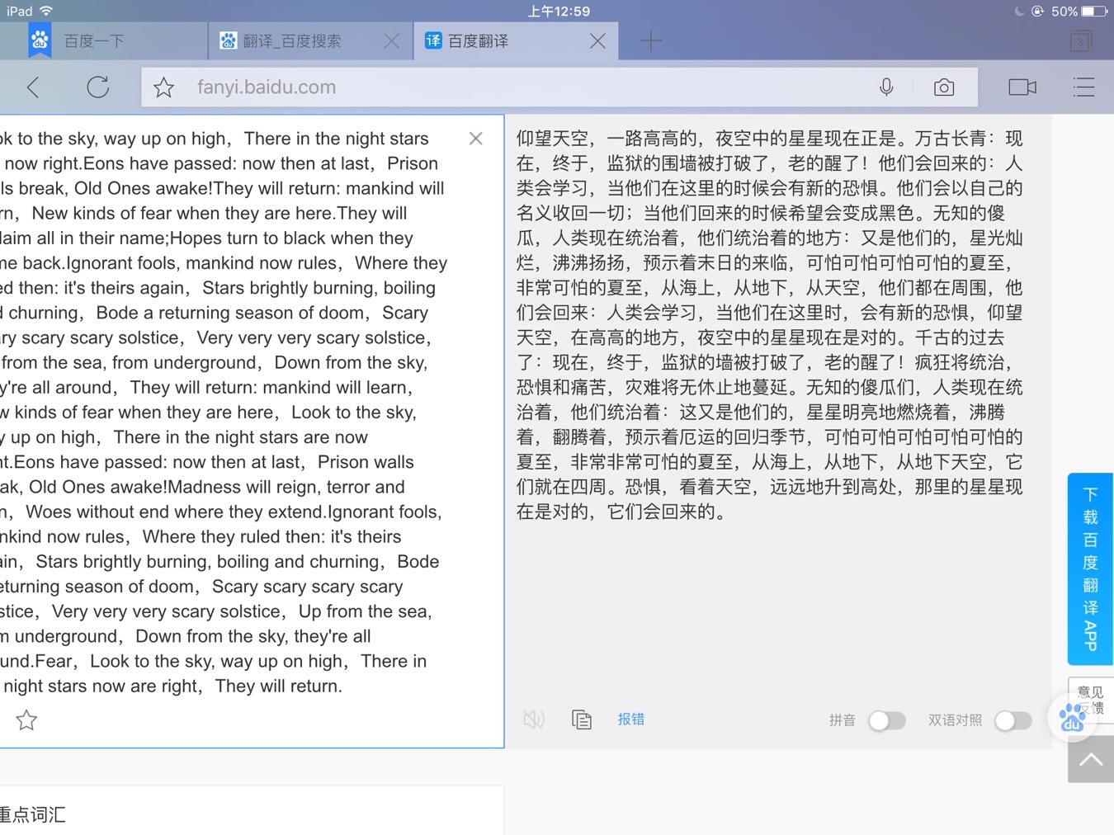Clear the English source text
The image size is (1114, 835).
[475, 139]
